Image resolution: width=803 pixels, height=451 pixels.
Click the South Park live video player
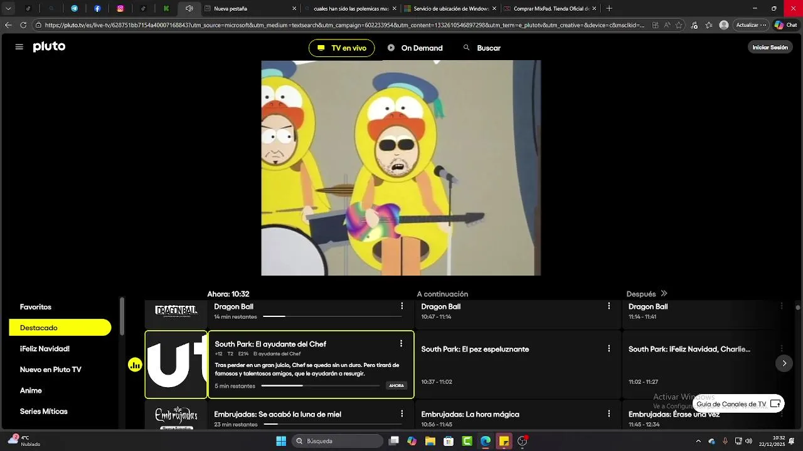(x=401, y=168)
